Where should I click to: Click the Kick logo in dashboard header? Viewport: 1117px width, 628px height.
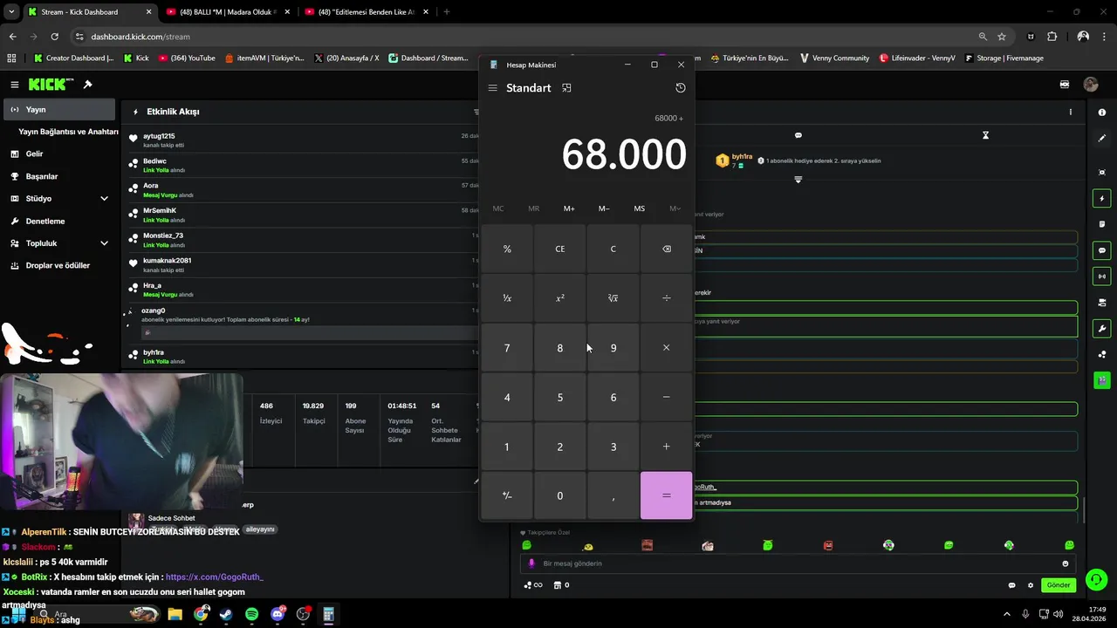tap(51, 85)
